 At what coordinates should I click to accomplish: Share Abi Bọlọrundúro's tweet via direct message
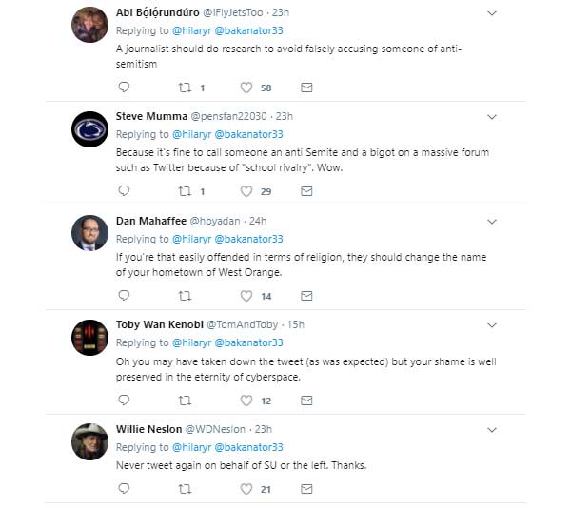tap(306, 88)
